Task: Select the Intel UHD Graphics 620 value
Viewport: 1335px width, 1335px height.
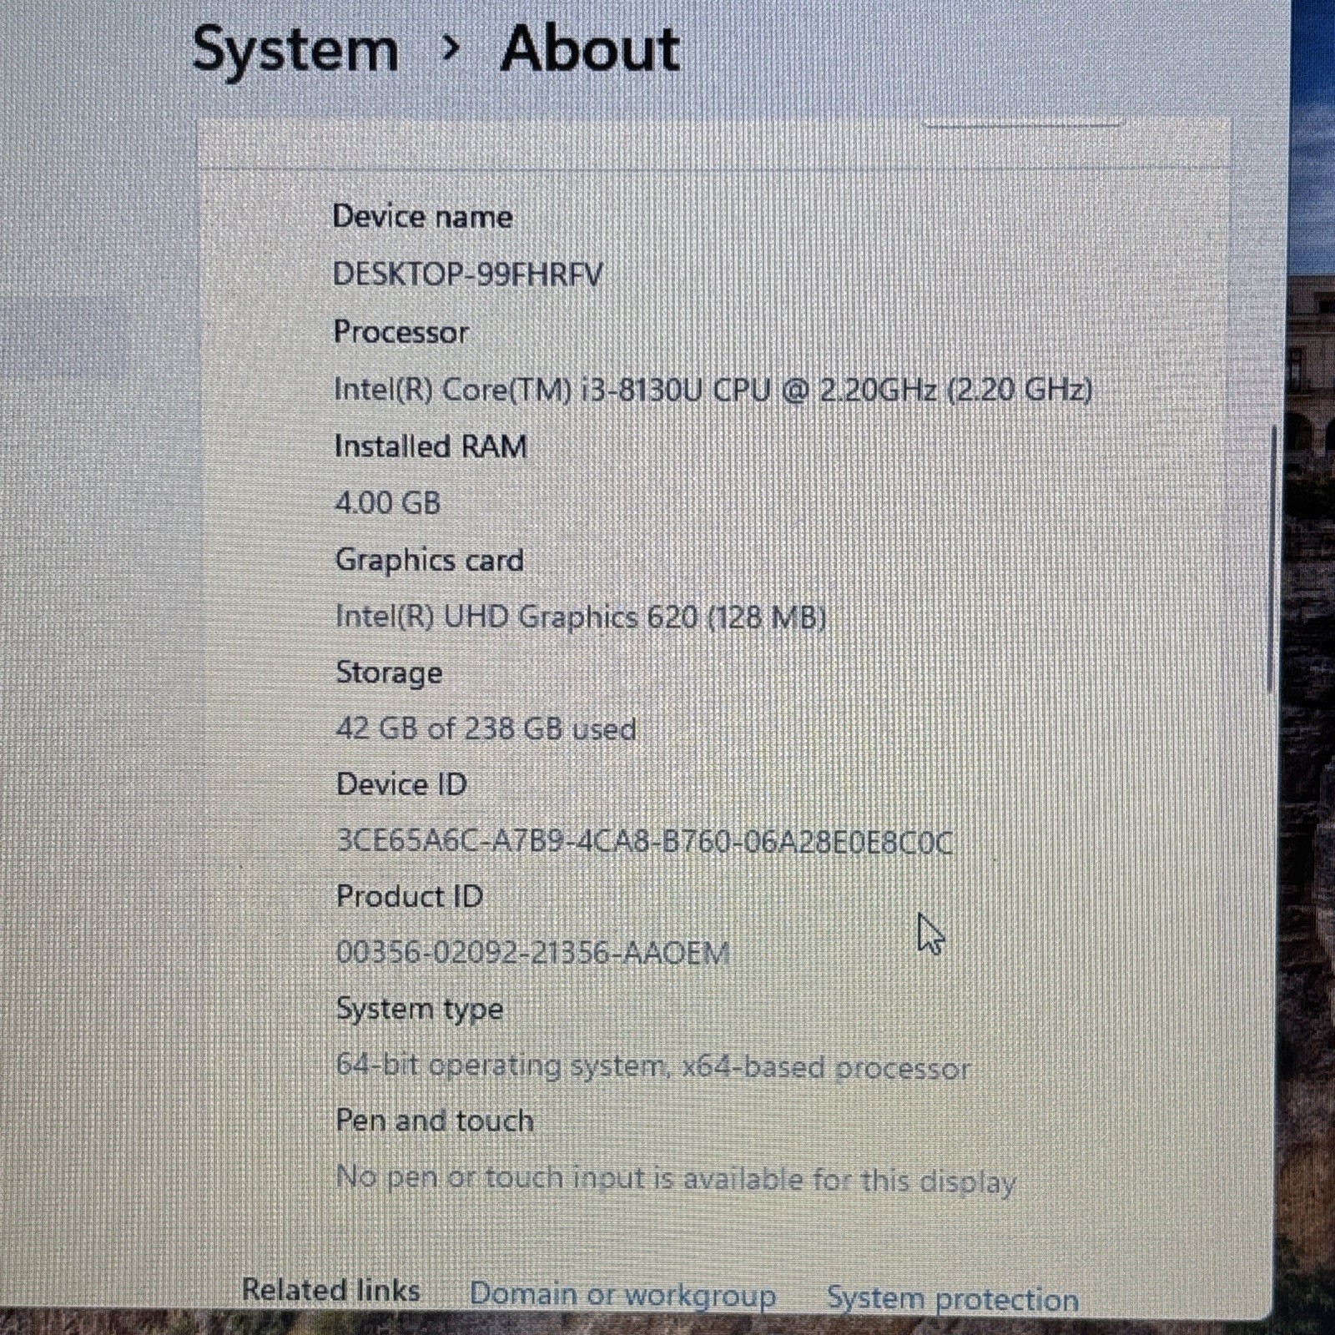Action: click(x=581, y=617)
